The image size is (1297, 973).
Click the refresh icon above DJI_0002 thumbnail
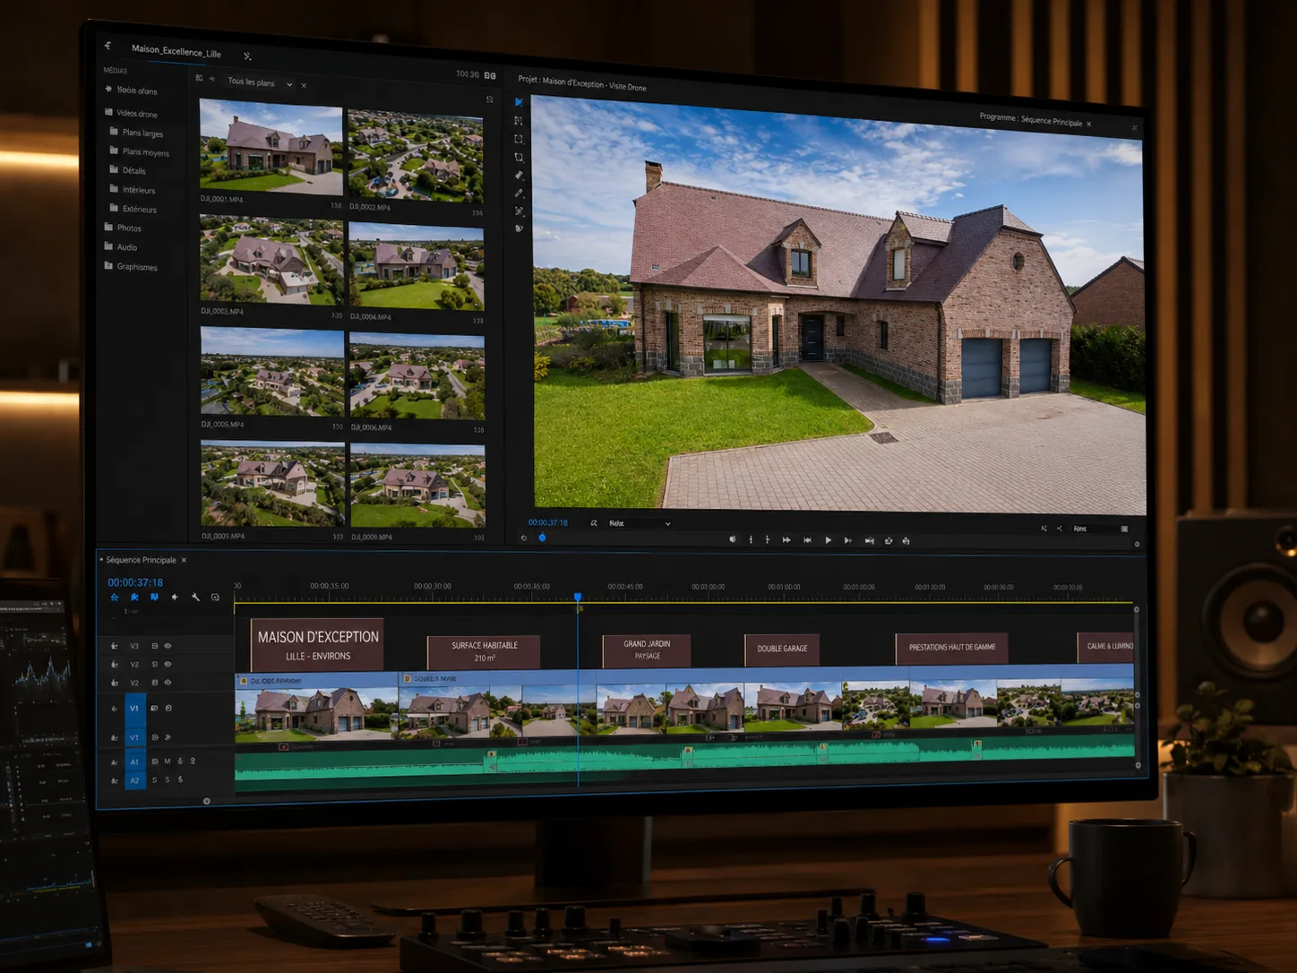click(489, 99)
